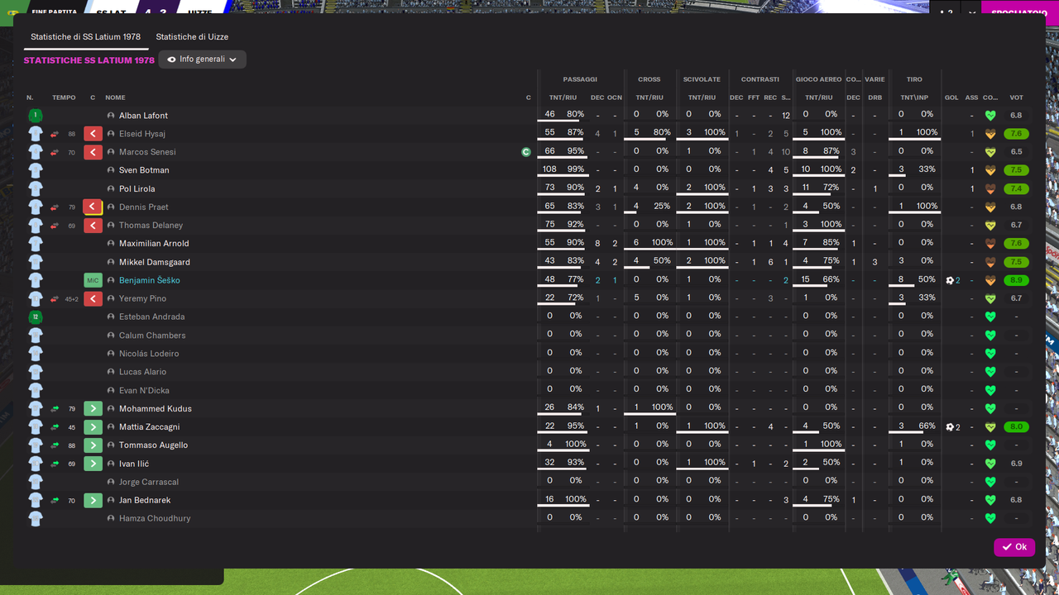
Task: Select the Statistiche di SS Latium 1978 tab
Action: tap(85, 37)
